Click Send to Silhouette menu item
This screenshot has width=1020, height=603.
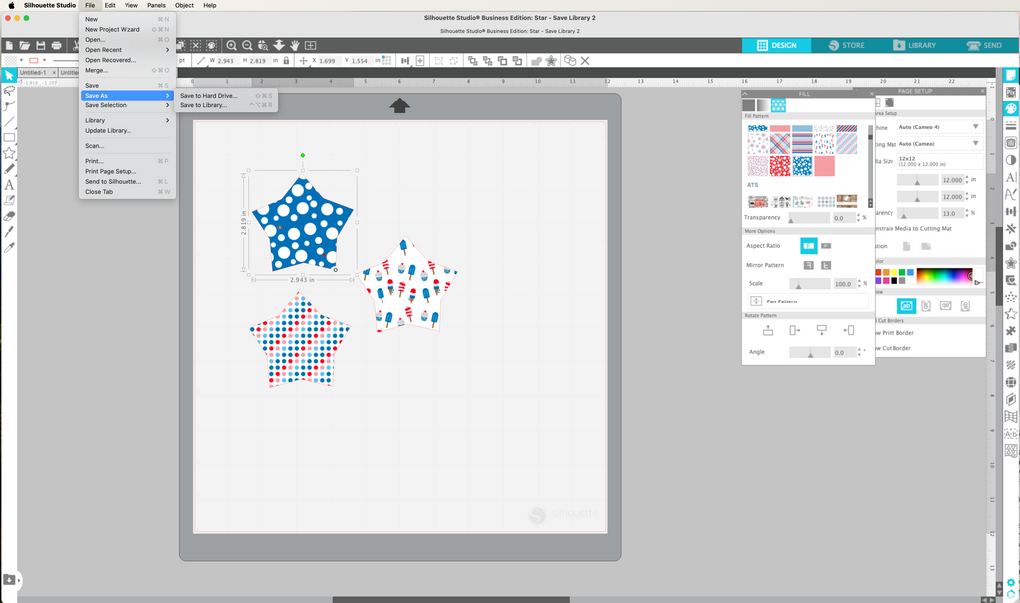113,182
